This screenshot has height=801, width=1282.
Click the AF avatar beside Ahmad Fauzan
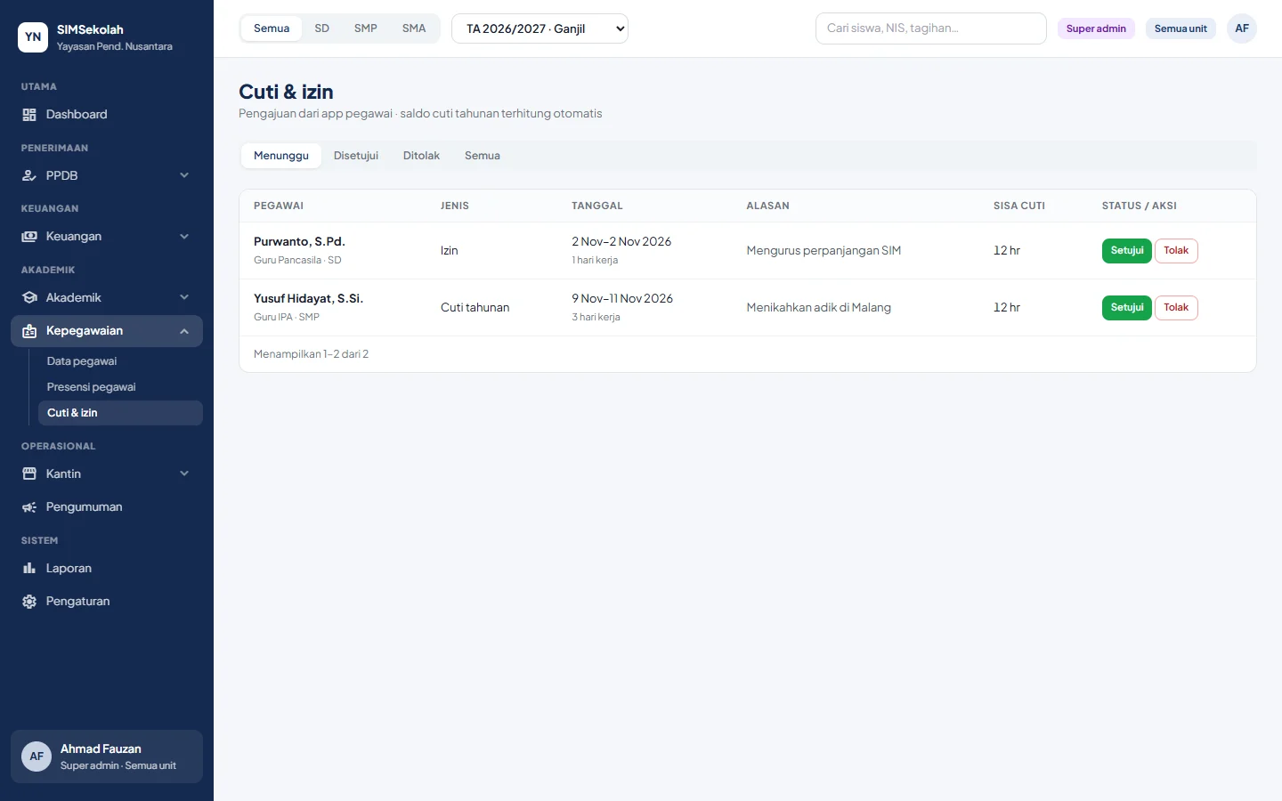(x=37, y=756)
